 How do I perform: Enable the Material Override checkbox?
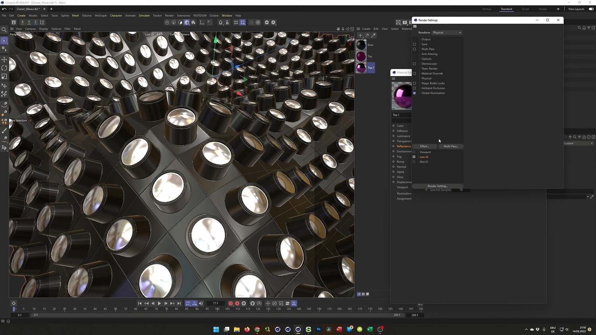pyautogui.click(x=414, y=73)
